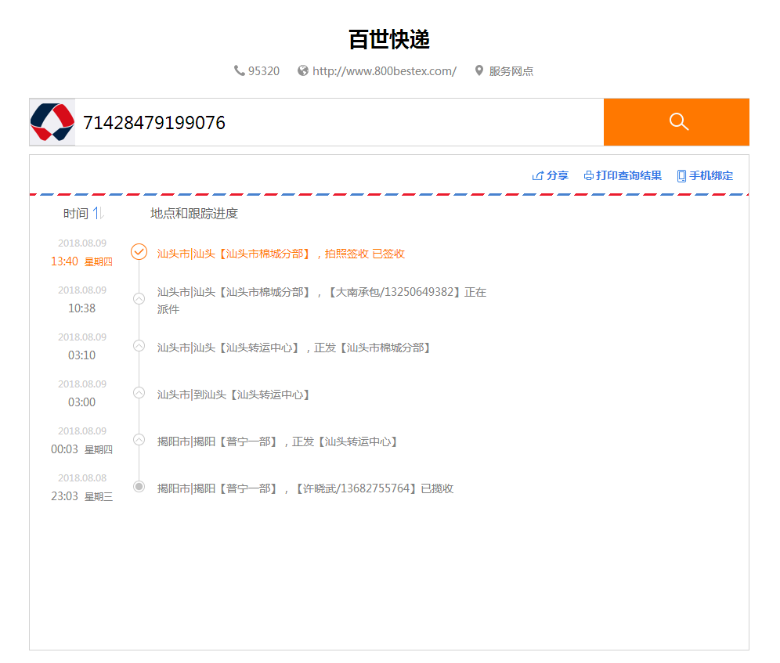Viewport: 780px width, 663px height.
Task: Click the 拍照签收 已签收 status line
Action: point(280,254)
